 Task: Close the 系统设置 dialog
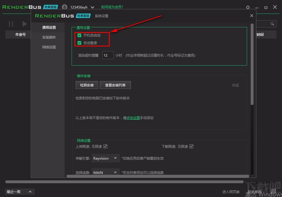coord(252,15)
